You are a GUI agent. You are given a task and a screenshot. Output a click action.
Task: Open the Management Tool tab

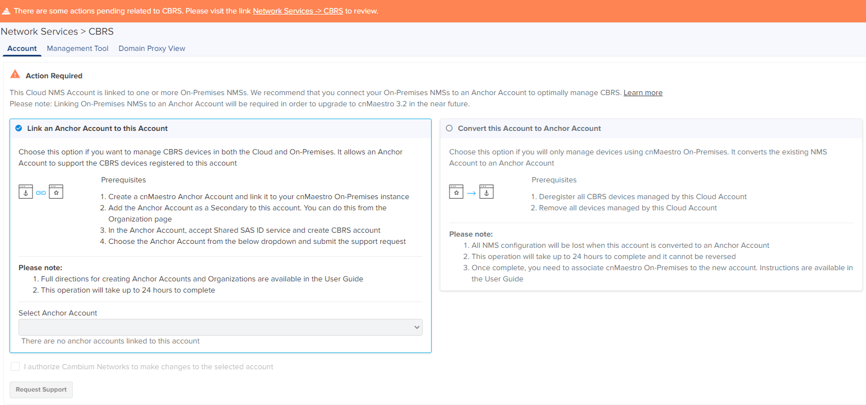(x=77, y=49)
